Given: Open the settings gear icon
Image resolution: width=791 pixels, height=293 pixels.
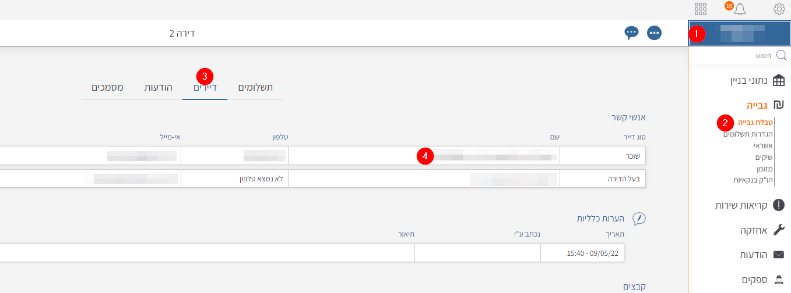Looking at the screenshot, I should 779,9.
